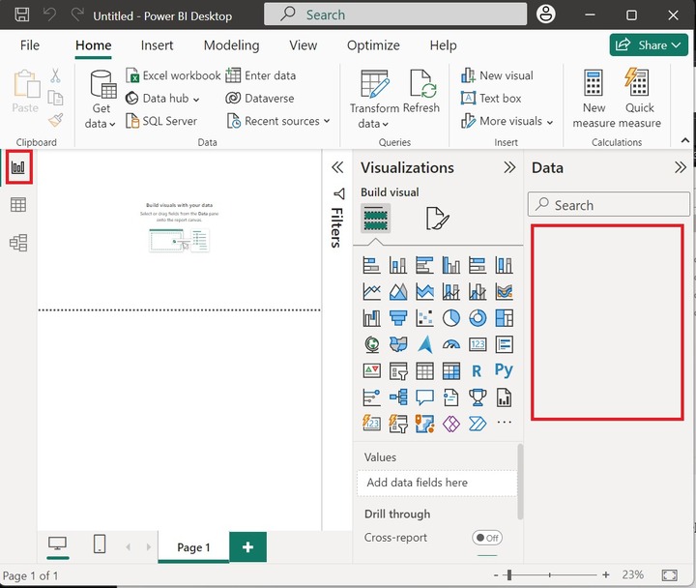
Task: Select the donut chart visual
Action: 478,318
